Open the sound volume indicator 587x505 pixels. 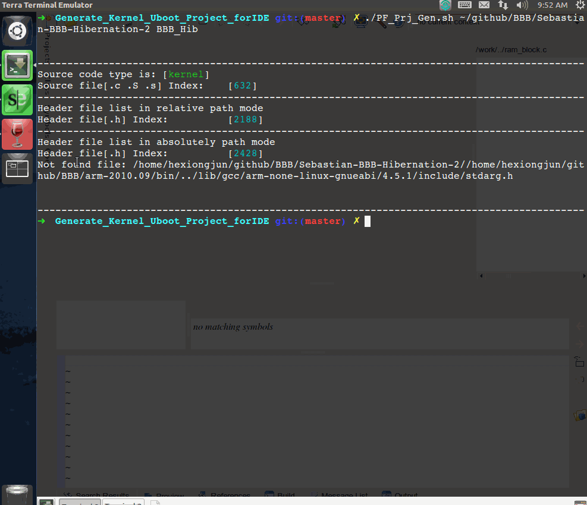522,5
